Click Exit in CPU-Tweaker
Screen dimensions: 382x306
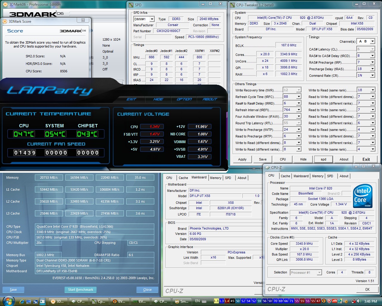pos(366,159)
